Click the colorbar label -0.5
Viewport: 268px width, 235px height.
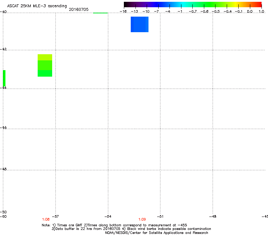[x=216, y=12]
